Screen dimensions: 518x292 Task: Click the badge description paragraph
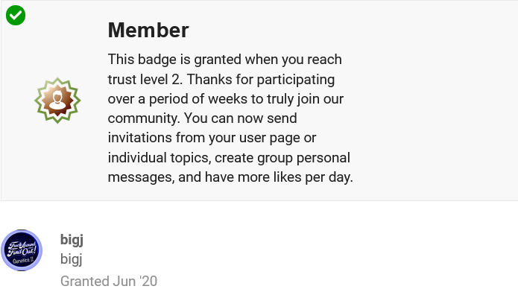[x=230, y=118]
